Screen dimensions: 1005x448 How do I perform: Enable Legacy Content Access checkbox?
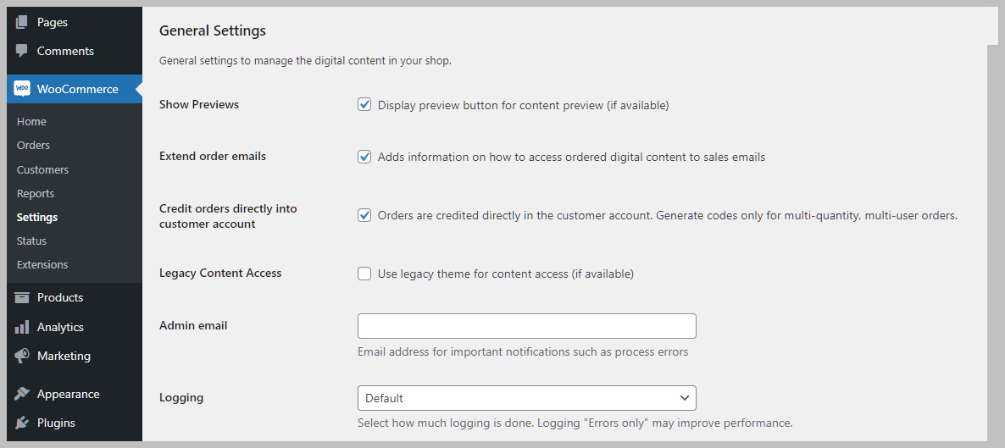364,274
